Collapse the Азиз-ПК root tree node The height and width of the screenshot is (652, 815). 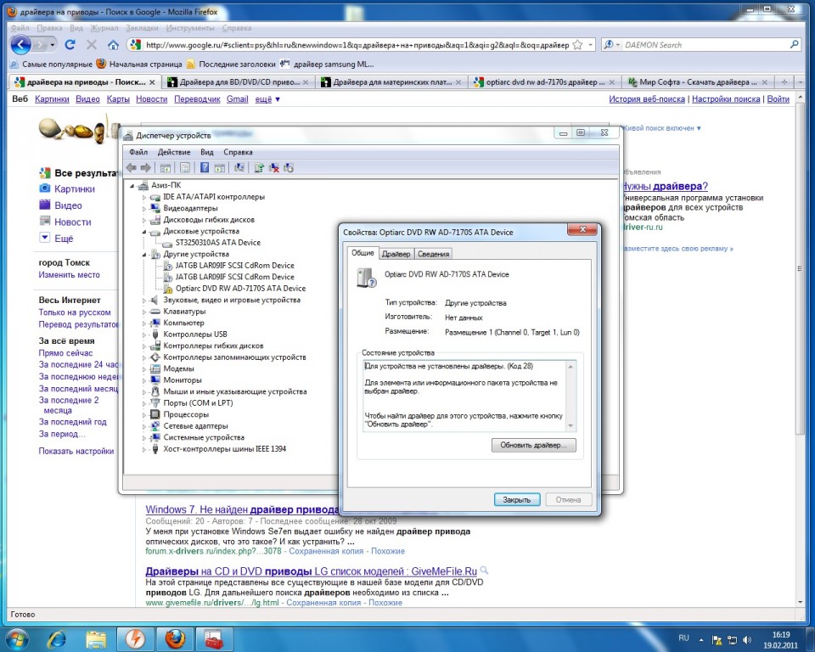click(x=132, y=186)
